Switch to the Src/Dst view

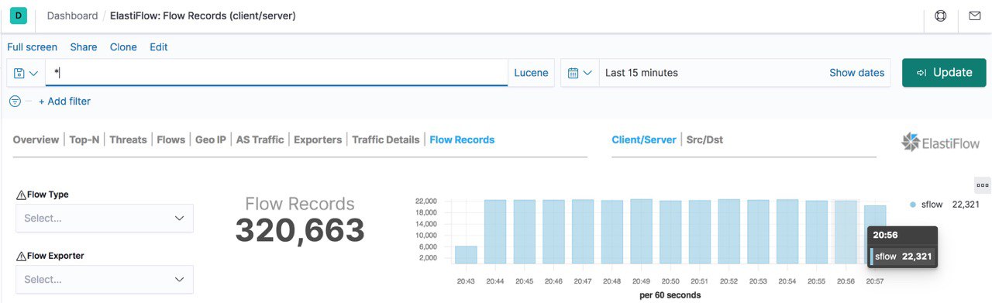(704, 139)
